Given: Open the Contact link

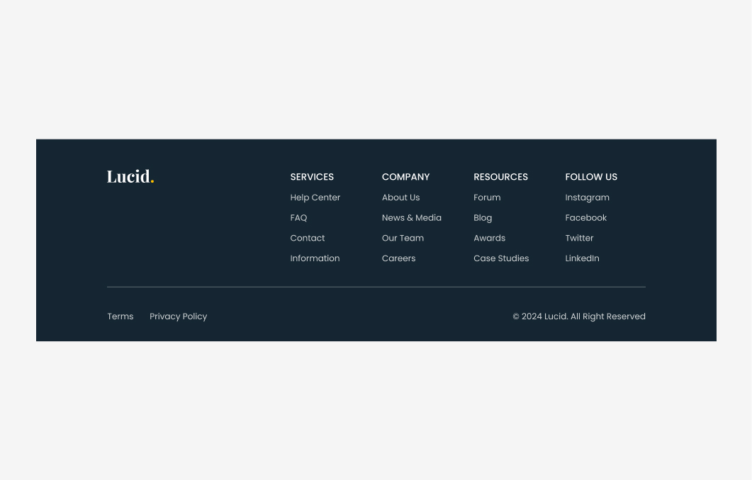Looking at the screenshot, I should (x=307, y=238).
